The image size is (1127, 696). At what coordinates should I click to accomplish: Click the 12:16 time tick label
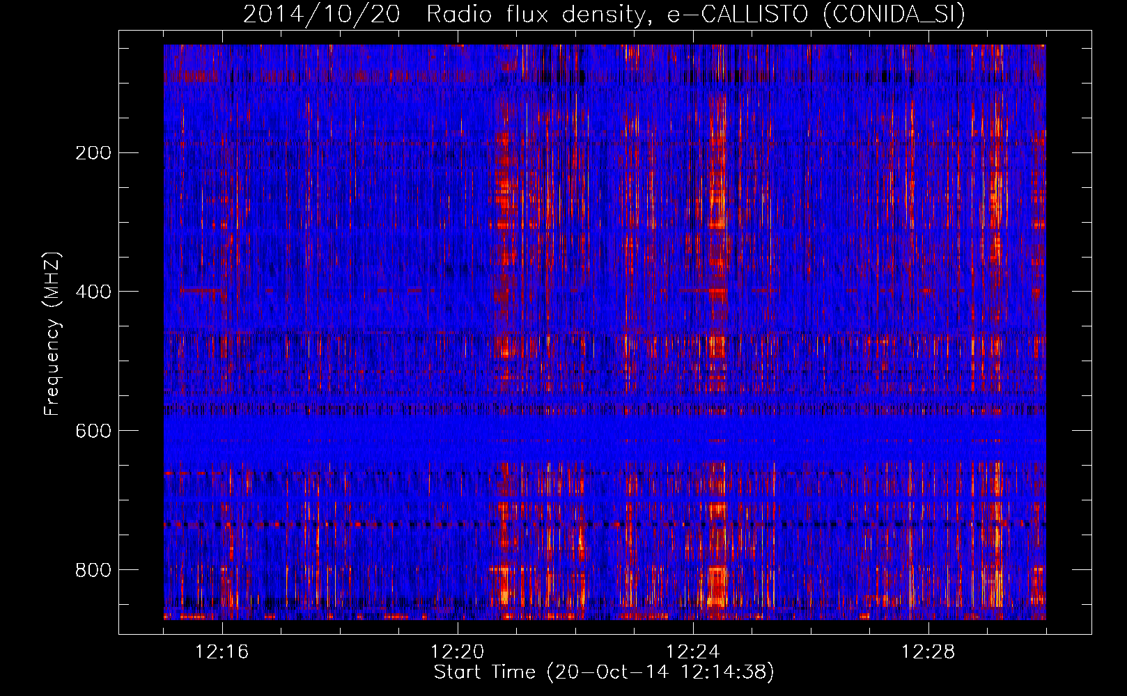(x=222, y=652)
